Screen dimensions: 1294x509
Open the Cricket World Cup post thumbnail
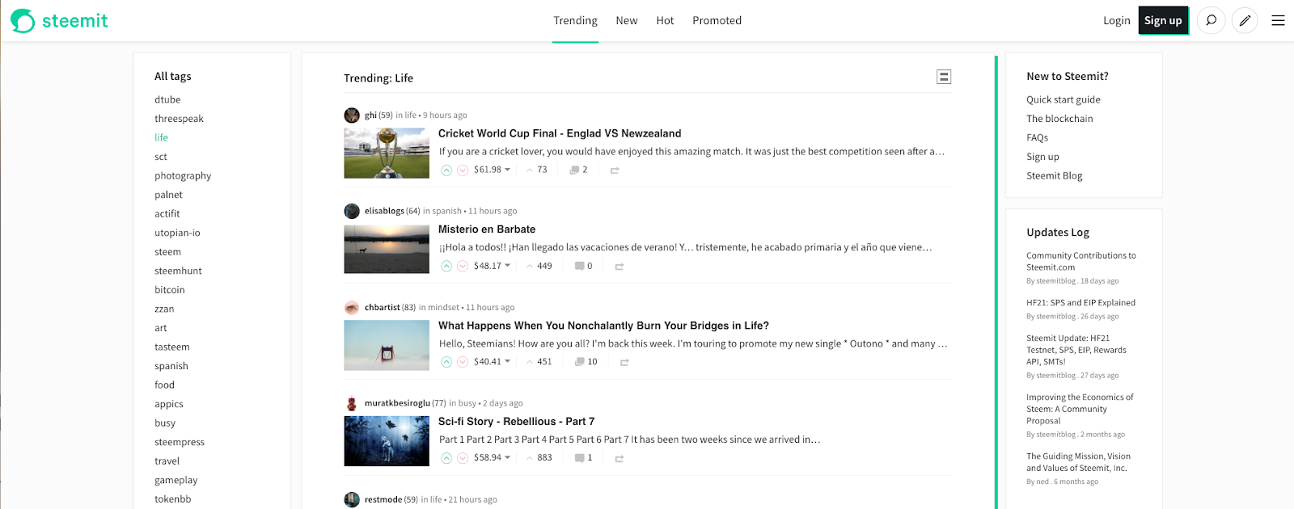pos(387,154)
